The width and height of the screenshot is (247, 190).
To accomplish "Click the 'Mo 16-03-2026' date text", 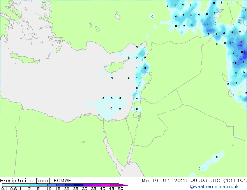I will pos(164,181).
